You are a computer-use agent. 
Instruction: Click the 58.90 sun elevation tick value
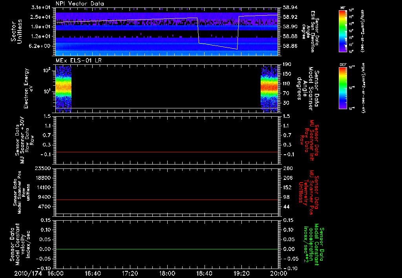click(290, 27)
